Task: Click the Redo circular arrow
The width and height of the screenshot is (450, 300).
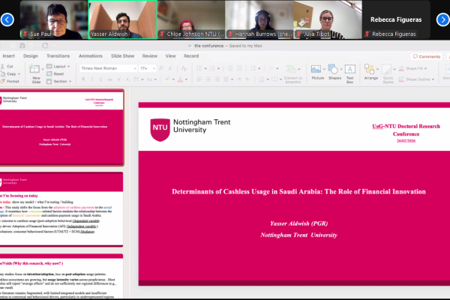Action: point(45,46)
